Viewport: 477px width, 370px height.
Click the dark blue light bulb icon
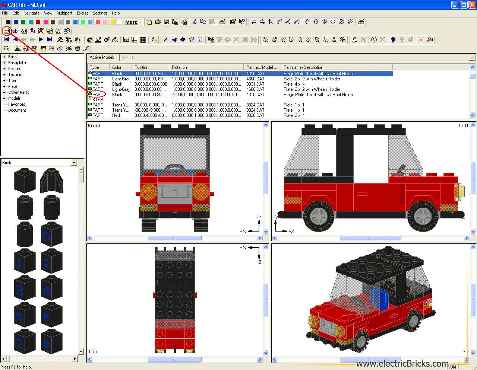[x=393, y=40]
